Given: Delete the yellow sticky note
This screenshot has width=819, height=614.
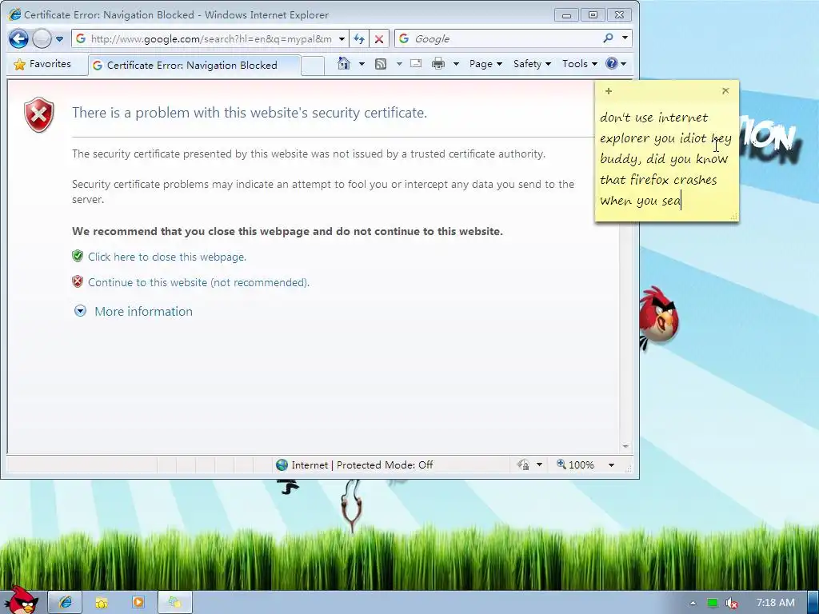Looking at the screenshot, I should [x=725, y=91].
